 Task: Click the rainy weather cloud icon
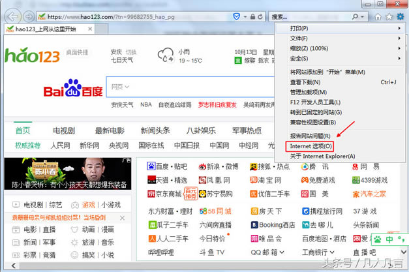(x=166, y=55)
